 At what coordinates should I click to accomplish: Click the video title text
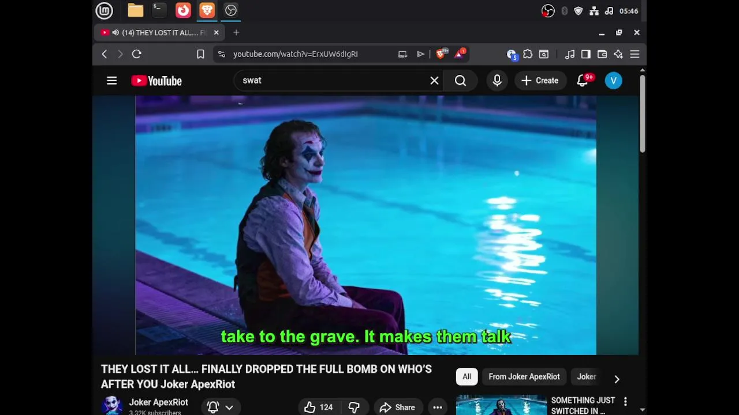pyautogui.click(x=266, y=376)
